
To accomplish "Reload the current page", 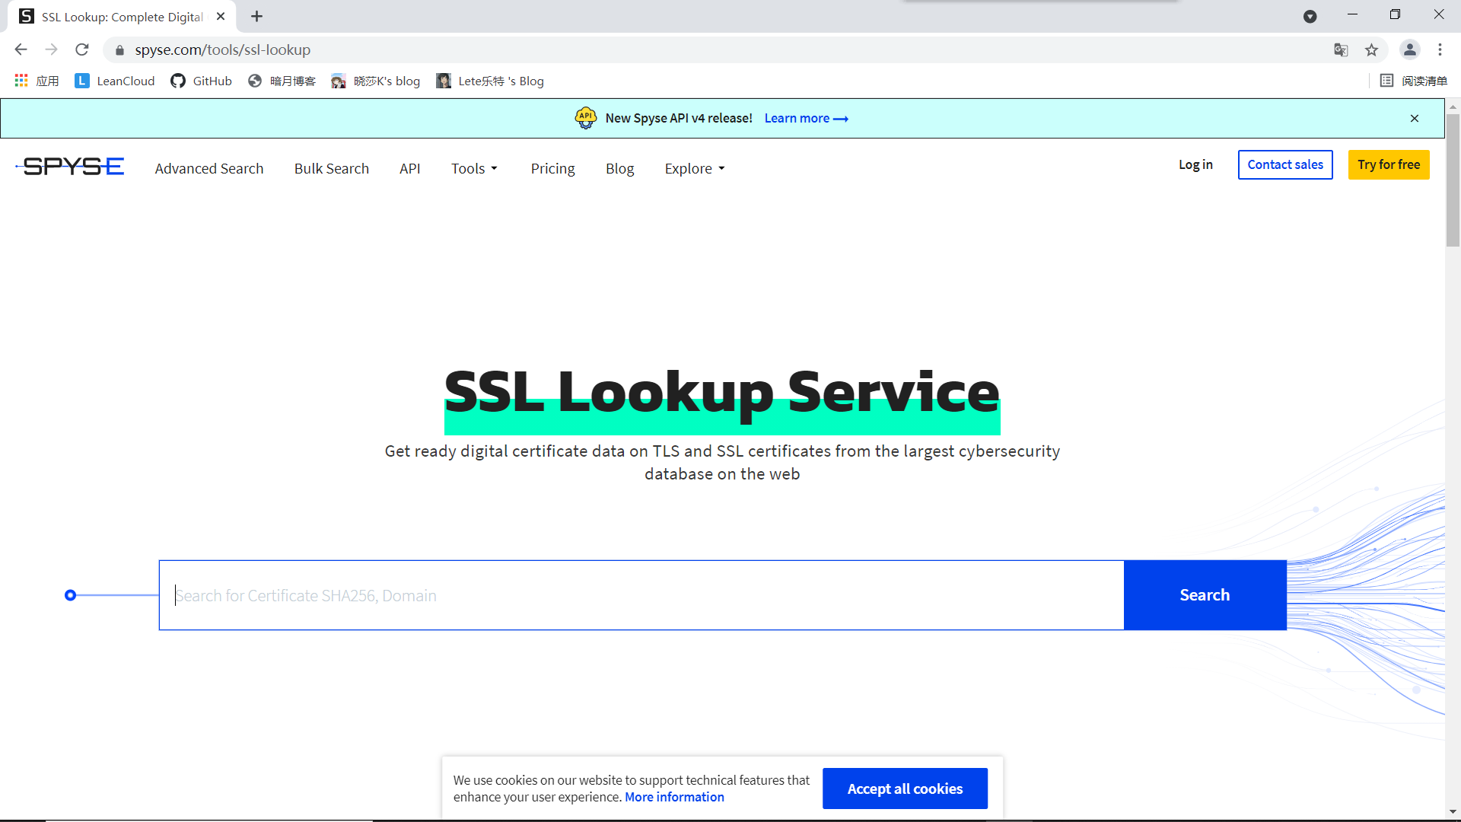I will click(82, 49).
